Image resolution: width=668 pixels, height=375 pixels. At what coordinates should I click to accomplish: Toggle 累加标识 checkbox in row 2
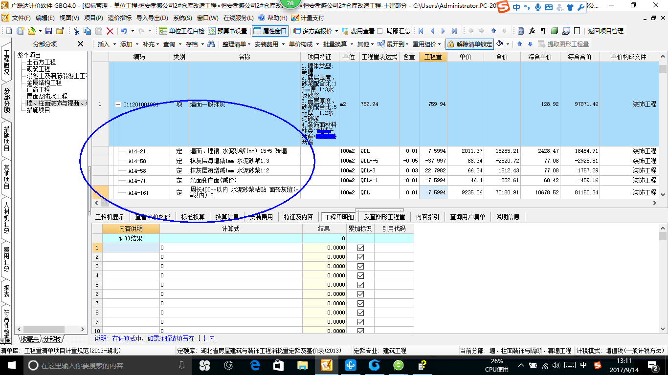(361, 257)
